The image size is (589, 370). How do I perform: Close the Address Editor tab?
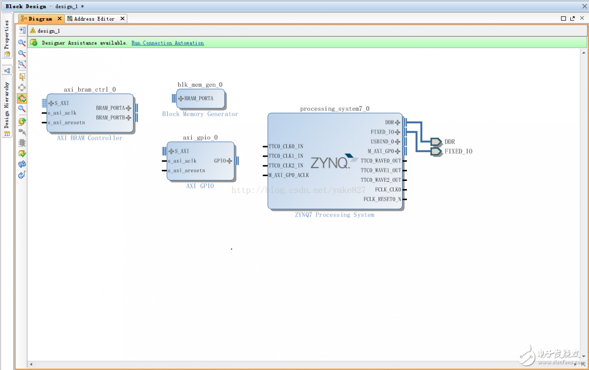(x=122, y=19)
